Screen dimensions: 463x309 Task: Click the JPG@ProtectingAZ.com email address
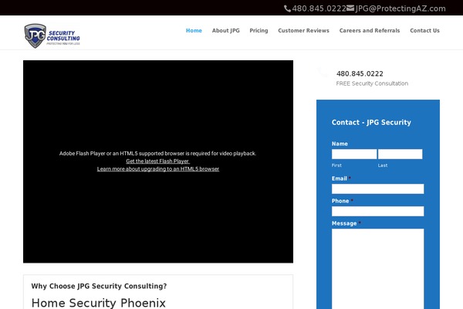tap(400, 8)
